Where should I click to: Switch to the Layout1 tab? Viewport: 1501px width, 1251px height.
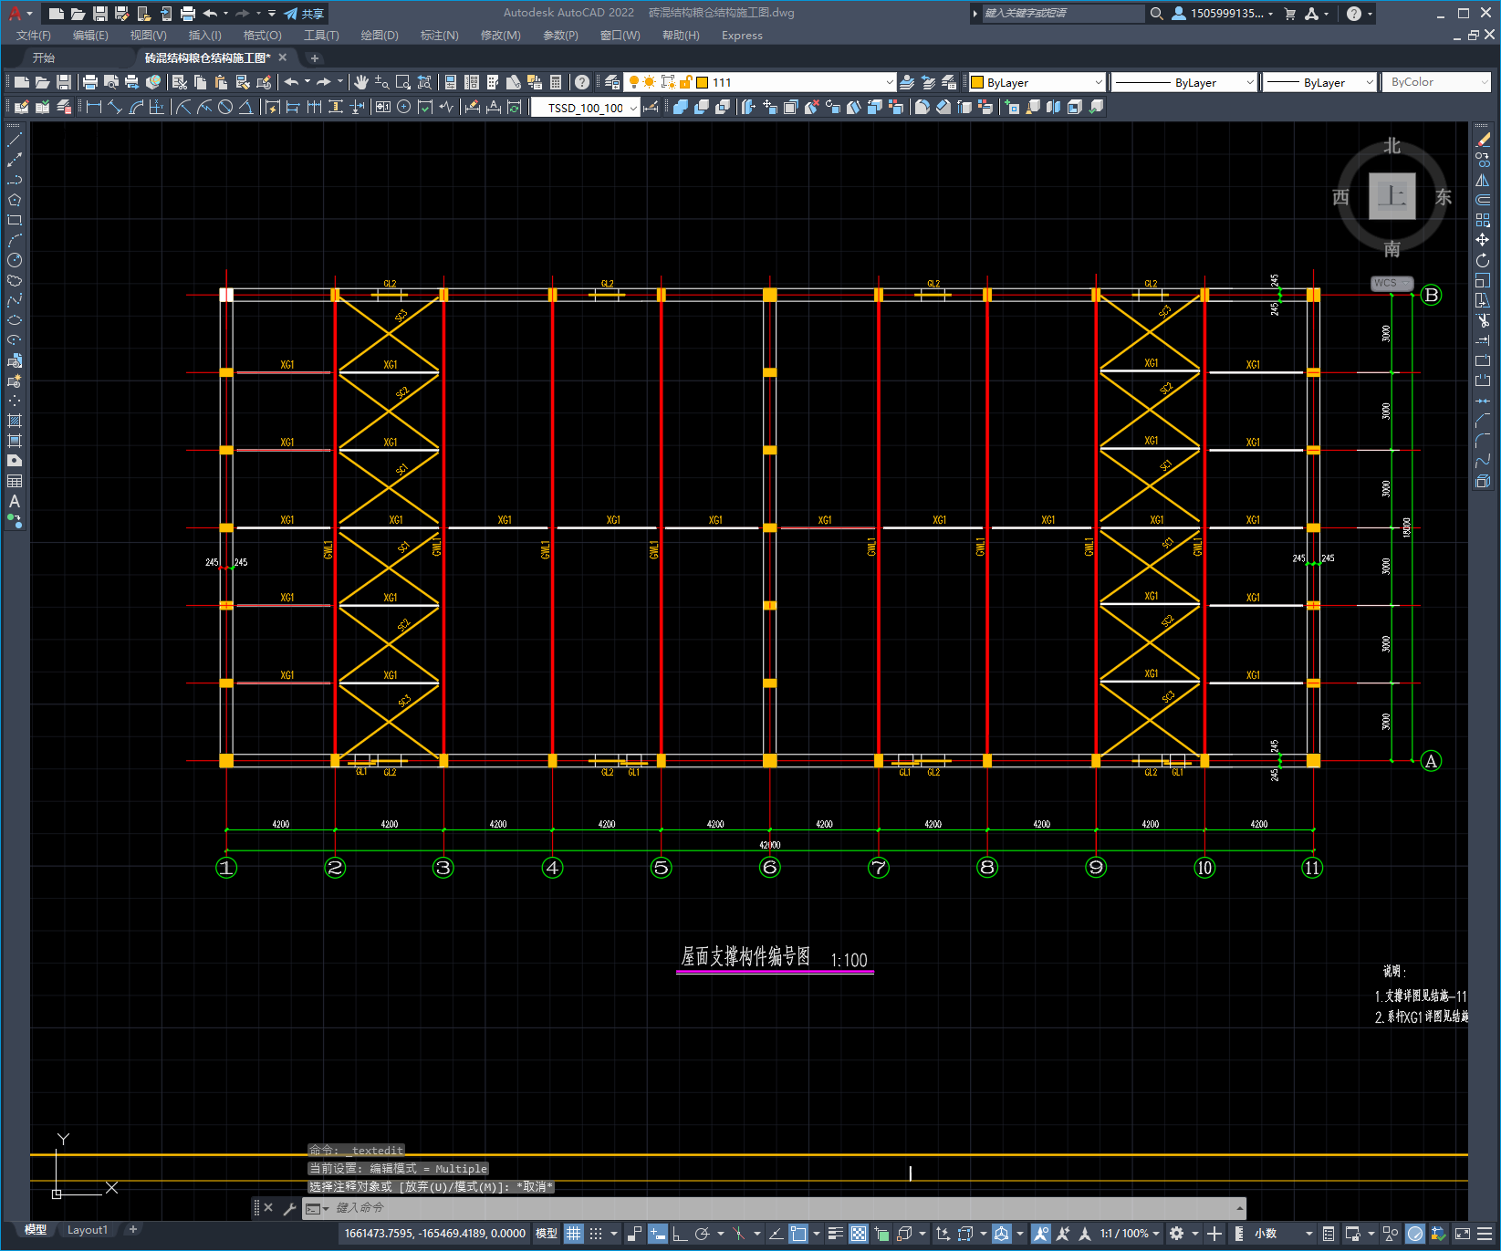point(88,1230)
